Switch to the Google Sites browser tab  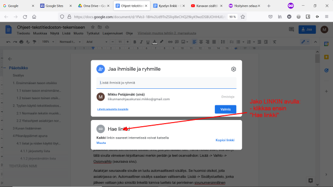coord(54,6)
